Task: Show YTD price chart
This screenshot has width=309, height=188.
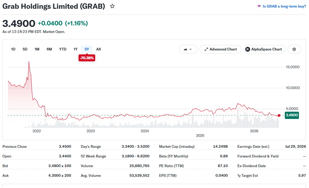Action: click(63, 49)
